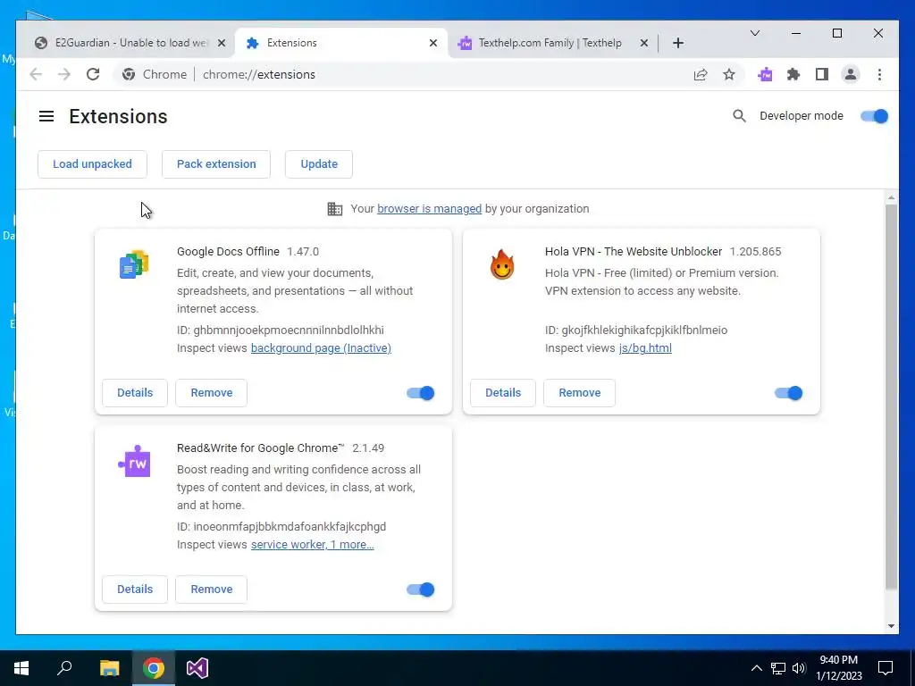The image size is (915, 686).
Task: Open Windows taskbar search
Action: pos(64,668)
